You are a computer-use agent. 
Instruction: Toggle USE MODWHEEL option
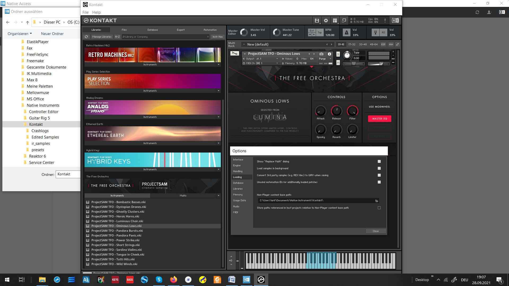point(380,107)
